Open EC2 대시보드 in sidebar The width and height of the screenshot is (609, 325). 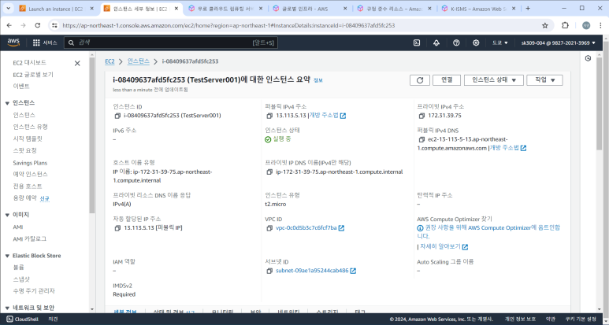(29, 63)
